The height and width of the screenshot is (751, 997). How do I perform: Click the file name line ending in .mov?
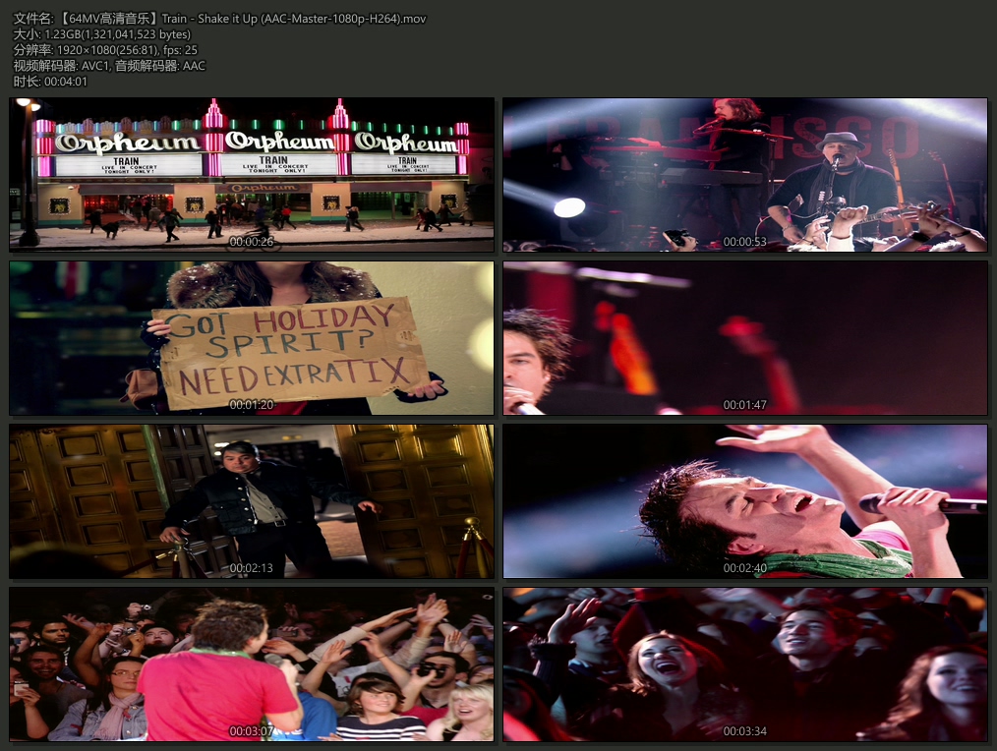tap(220, 19)
